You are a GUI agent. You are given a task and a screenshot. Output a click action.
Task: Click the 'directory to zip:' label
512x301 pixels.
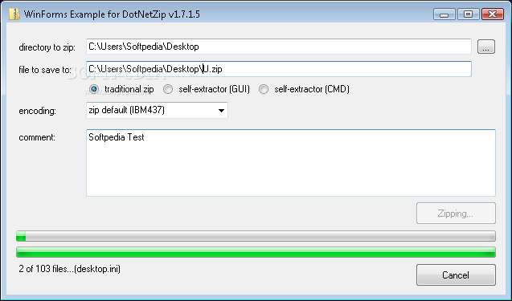(x=47, y=47)
